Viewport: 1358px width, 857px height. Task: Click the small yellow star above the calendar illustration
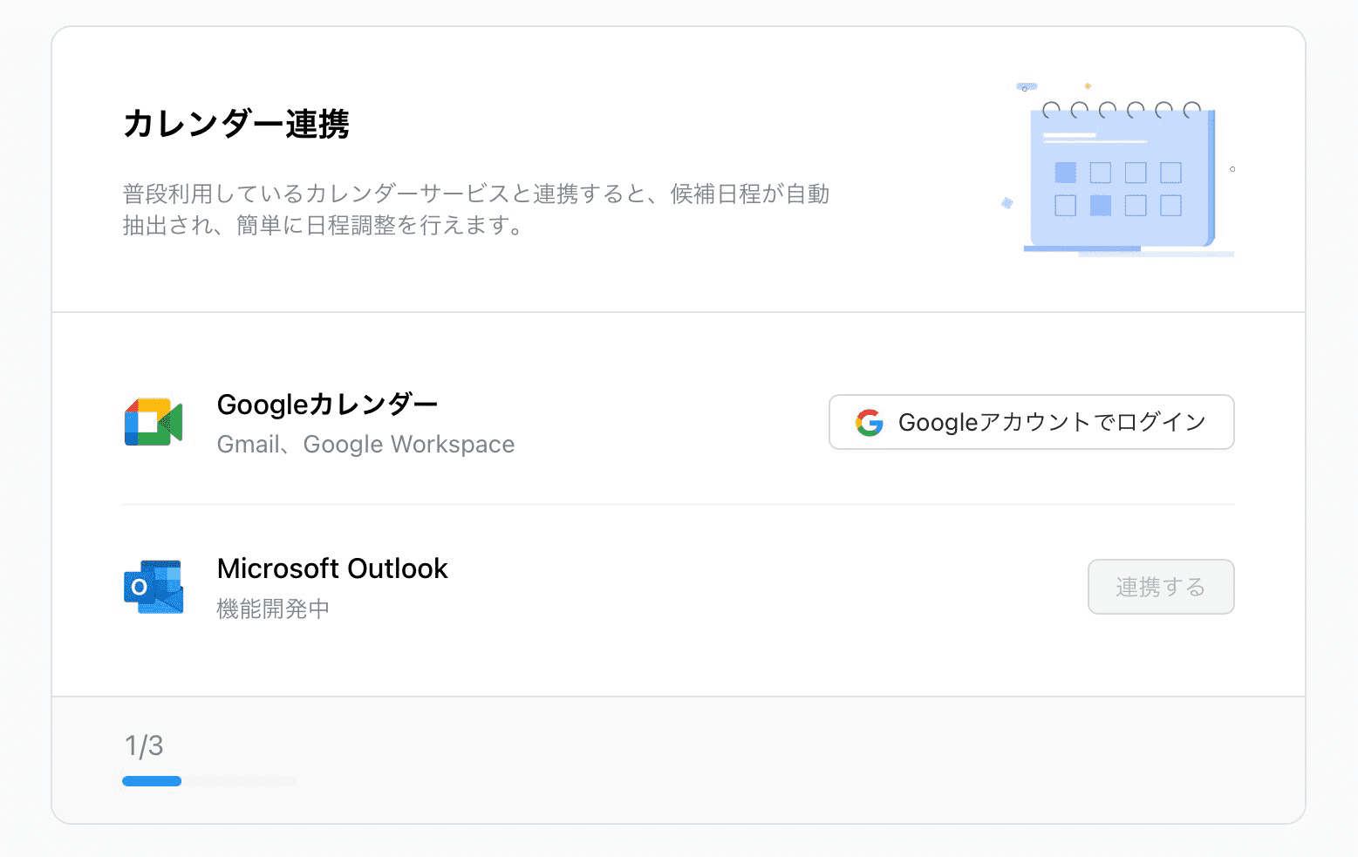[1087, 86]
